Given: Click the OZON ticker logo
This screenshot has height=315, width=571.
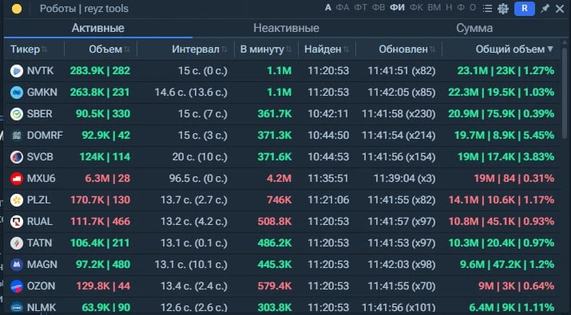Looking at the screenshot, I should click(17, 286).
